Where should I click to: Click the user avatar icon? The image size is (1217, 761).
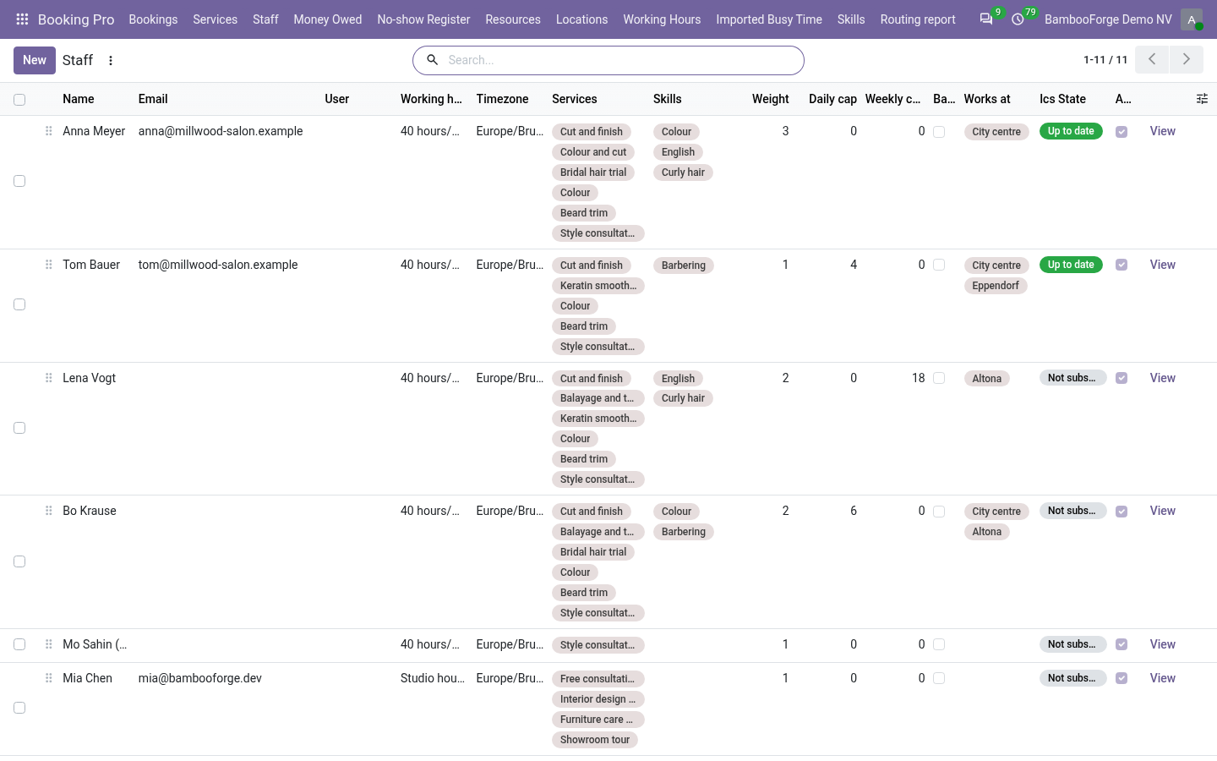click(x=1192, y=19)
